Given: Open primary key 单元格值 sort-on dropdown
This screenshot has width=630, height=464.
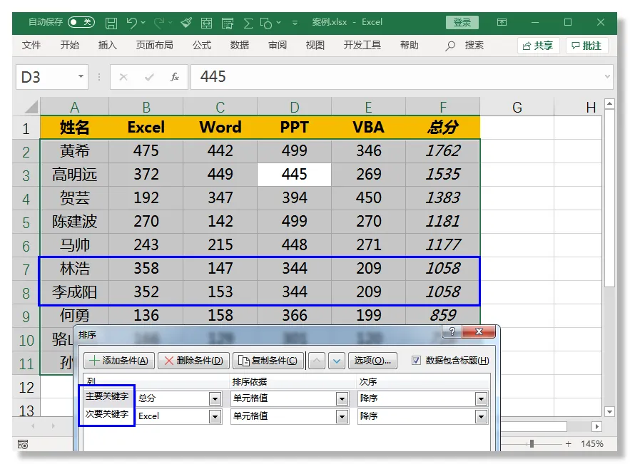Looking at the screenshot, I should (342, 398).
